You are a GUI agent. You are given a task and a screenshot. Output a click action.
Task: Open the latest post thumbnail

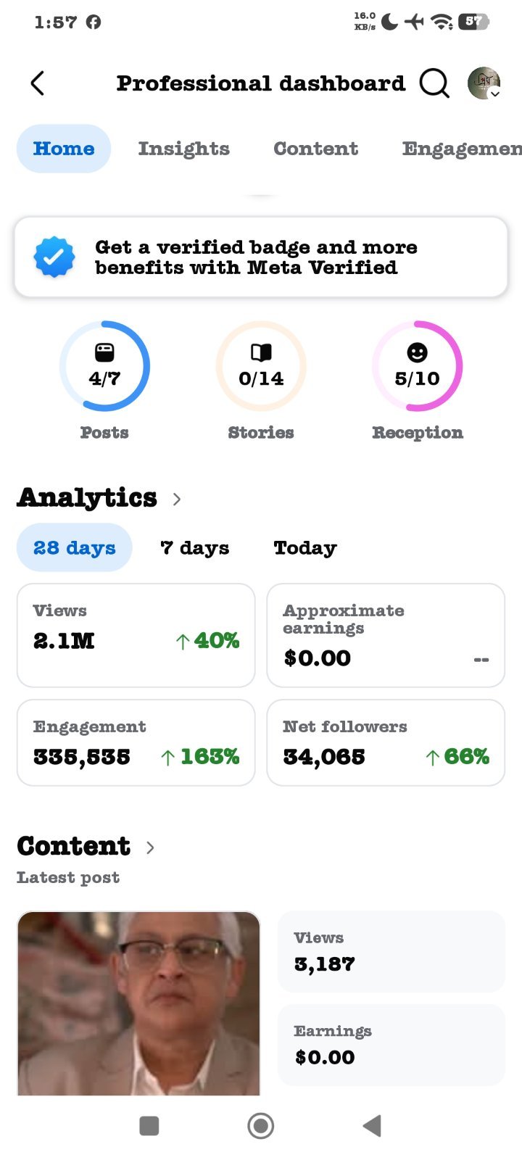coord(138,1003)
